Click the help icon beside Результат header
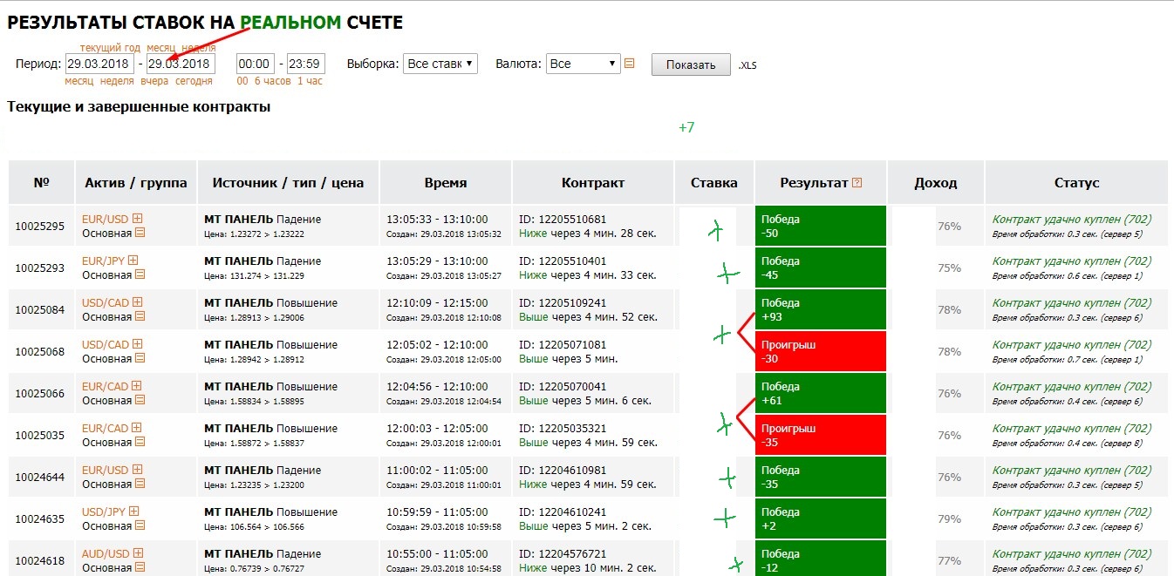The height and width of the screenshot is (576, 1174). [857, 183]
